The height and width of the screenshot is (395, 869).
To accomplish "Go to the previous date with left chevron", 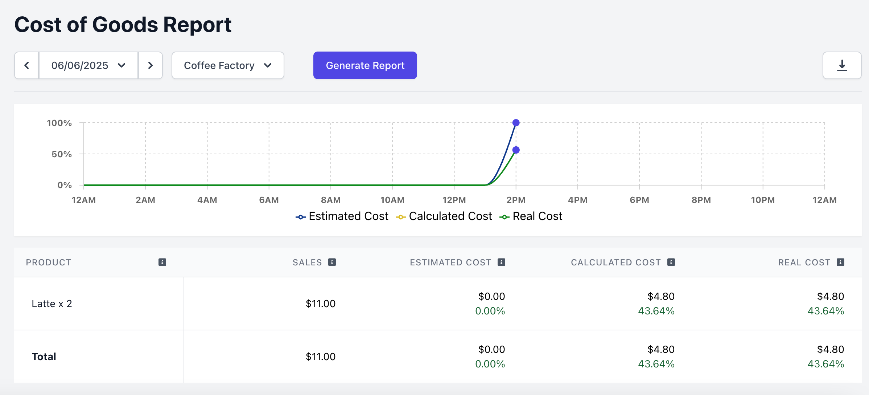I will coord(26,65).
